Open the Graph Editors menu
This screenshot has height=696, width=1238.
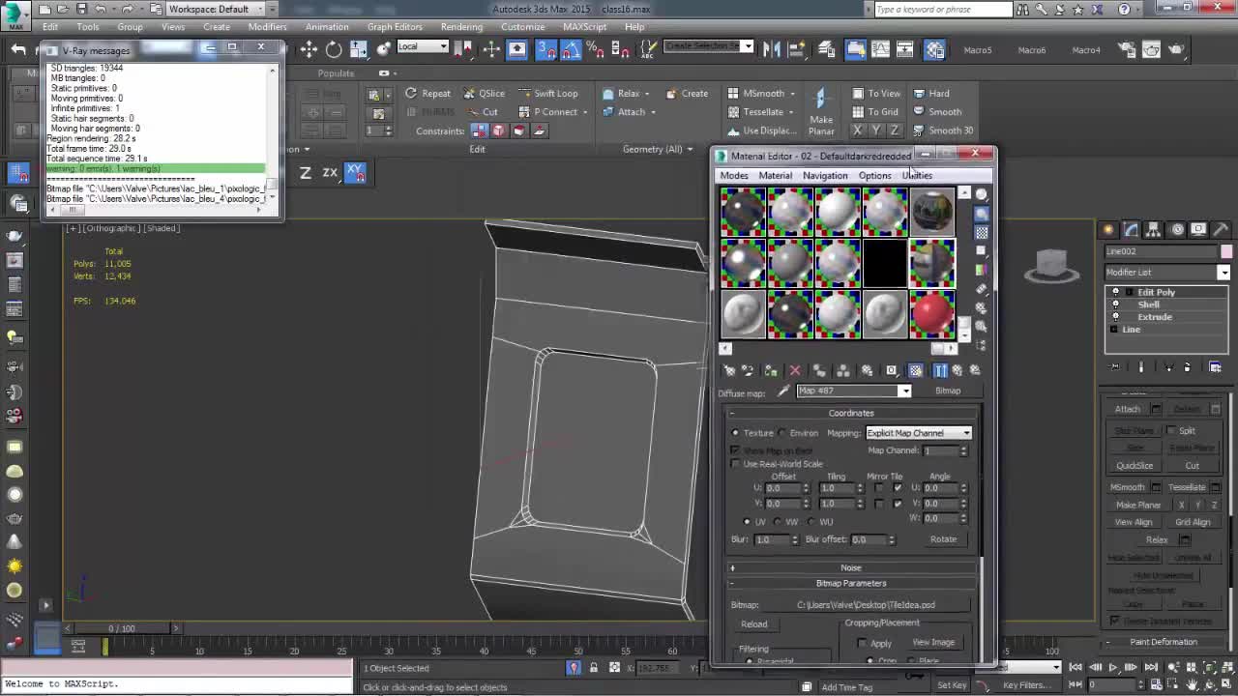pyautogui.click(x=395, y=27)
